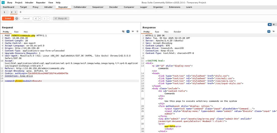The width and height of the screenshot is (277, 133).
Task: Toggle line wrap in the Request pane
Action: point(128,32)
